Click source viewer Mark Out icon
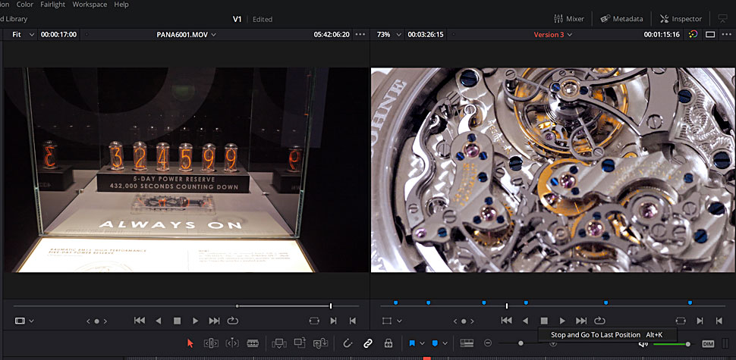 click(352, 321)
